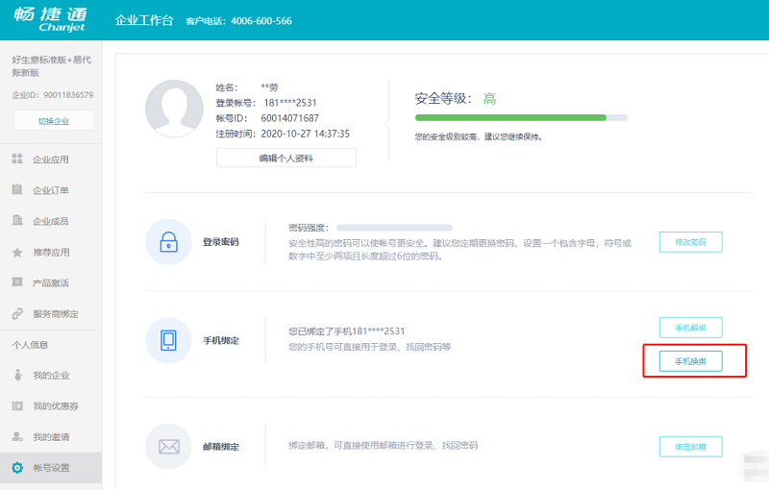
Task: Open 推荐应用 in the sidebar
Action: click(51, 253)
